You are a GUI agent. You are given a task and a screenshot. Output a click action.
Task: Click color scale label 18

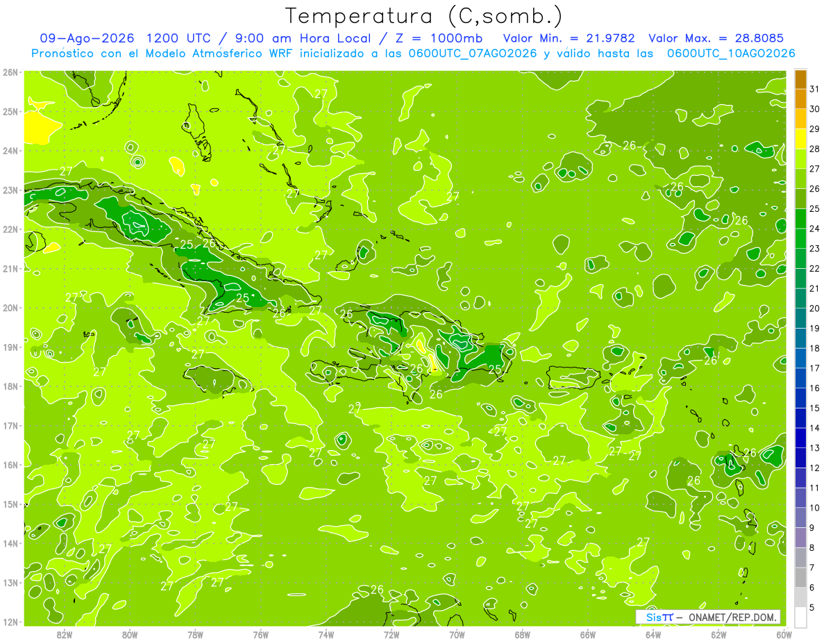814,348
